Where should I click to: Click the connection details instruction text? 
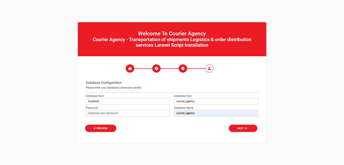[x=114, y=88]
